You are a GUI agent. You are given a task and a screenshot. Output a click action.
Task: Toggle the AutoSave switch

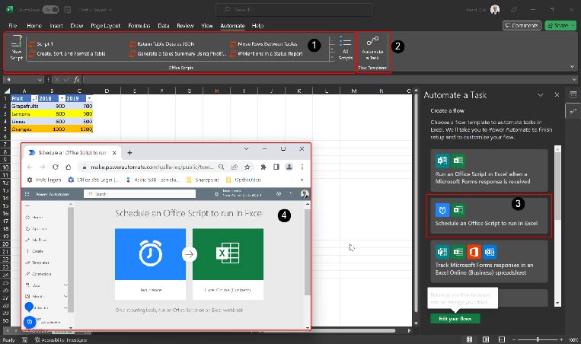[50, 10]
